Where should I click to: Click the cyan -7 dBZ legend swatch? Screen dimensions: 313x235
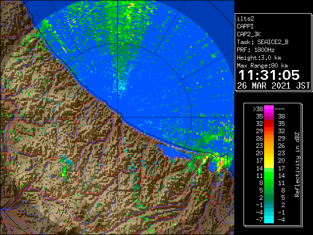click(x=269, y=219)
